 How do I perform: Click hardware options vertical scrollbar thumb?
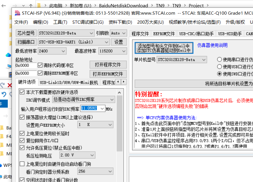(x=119, y=123)
